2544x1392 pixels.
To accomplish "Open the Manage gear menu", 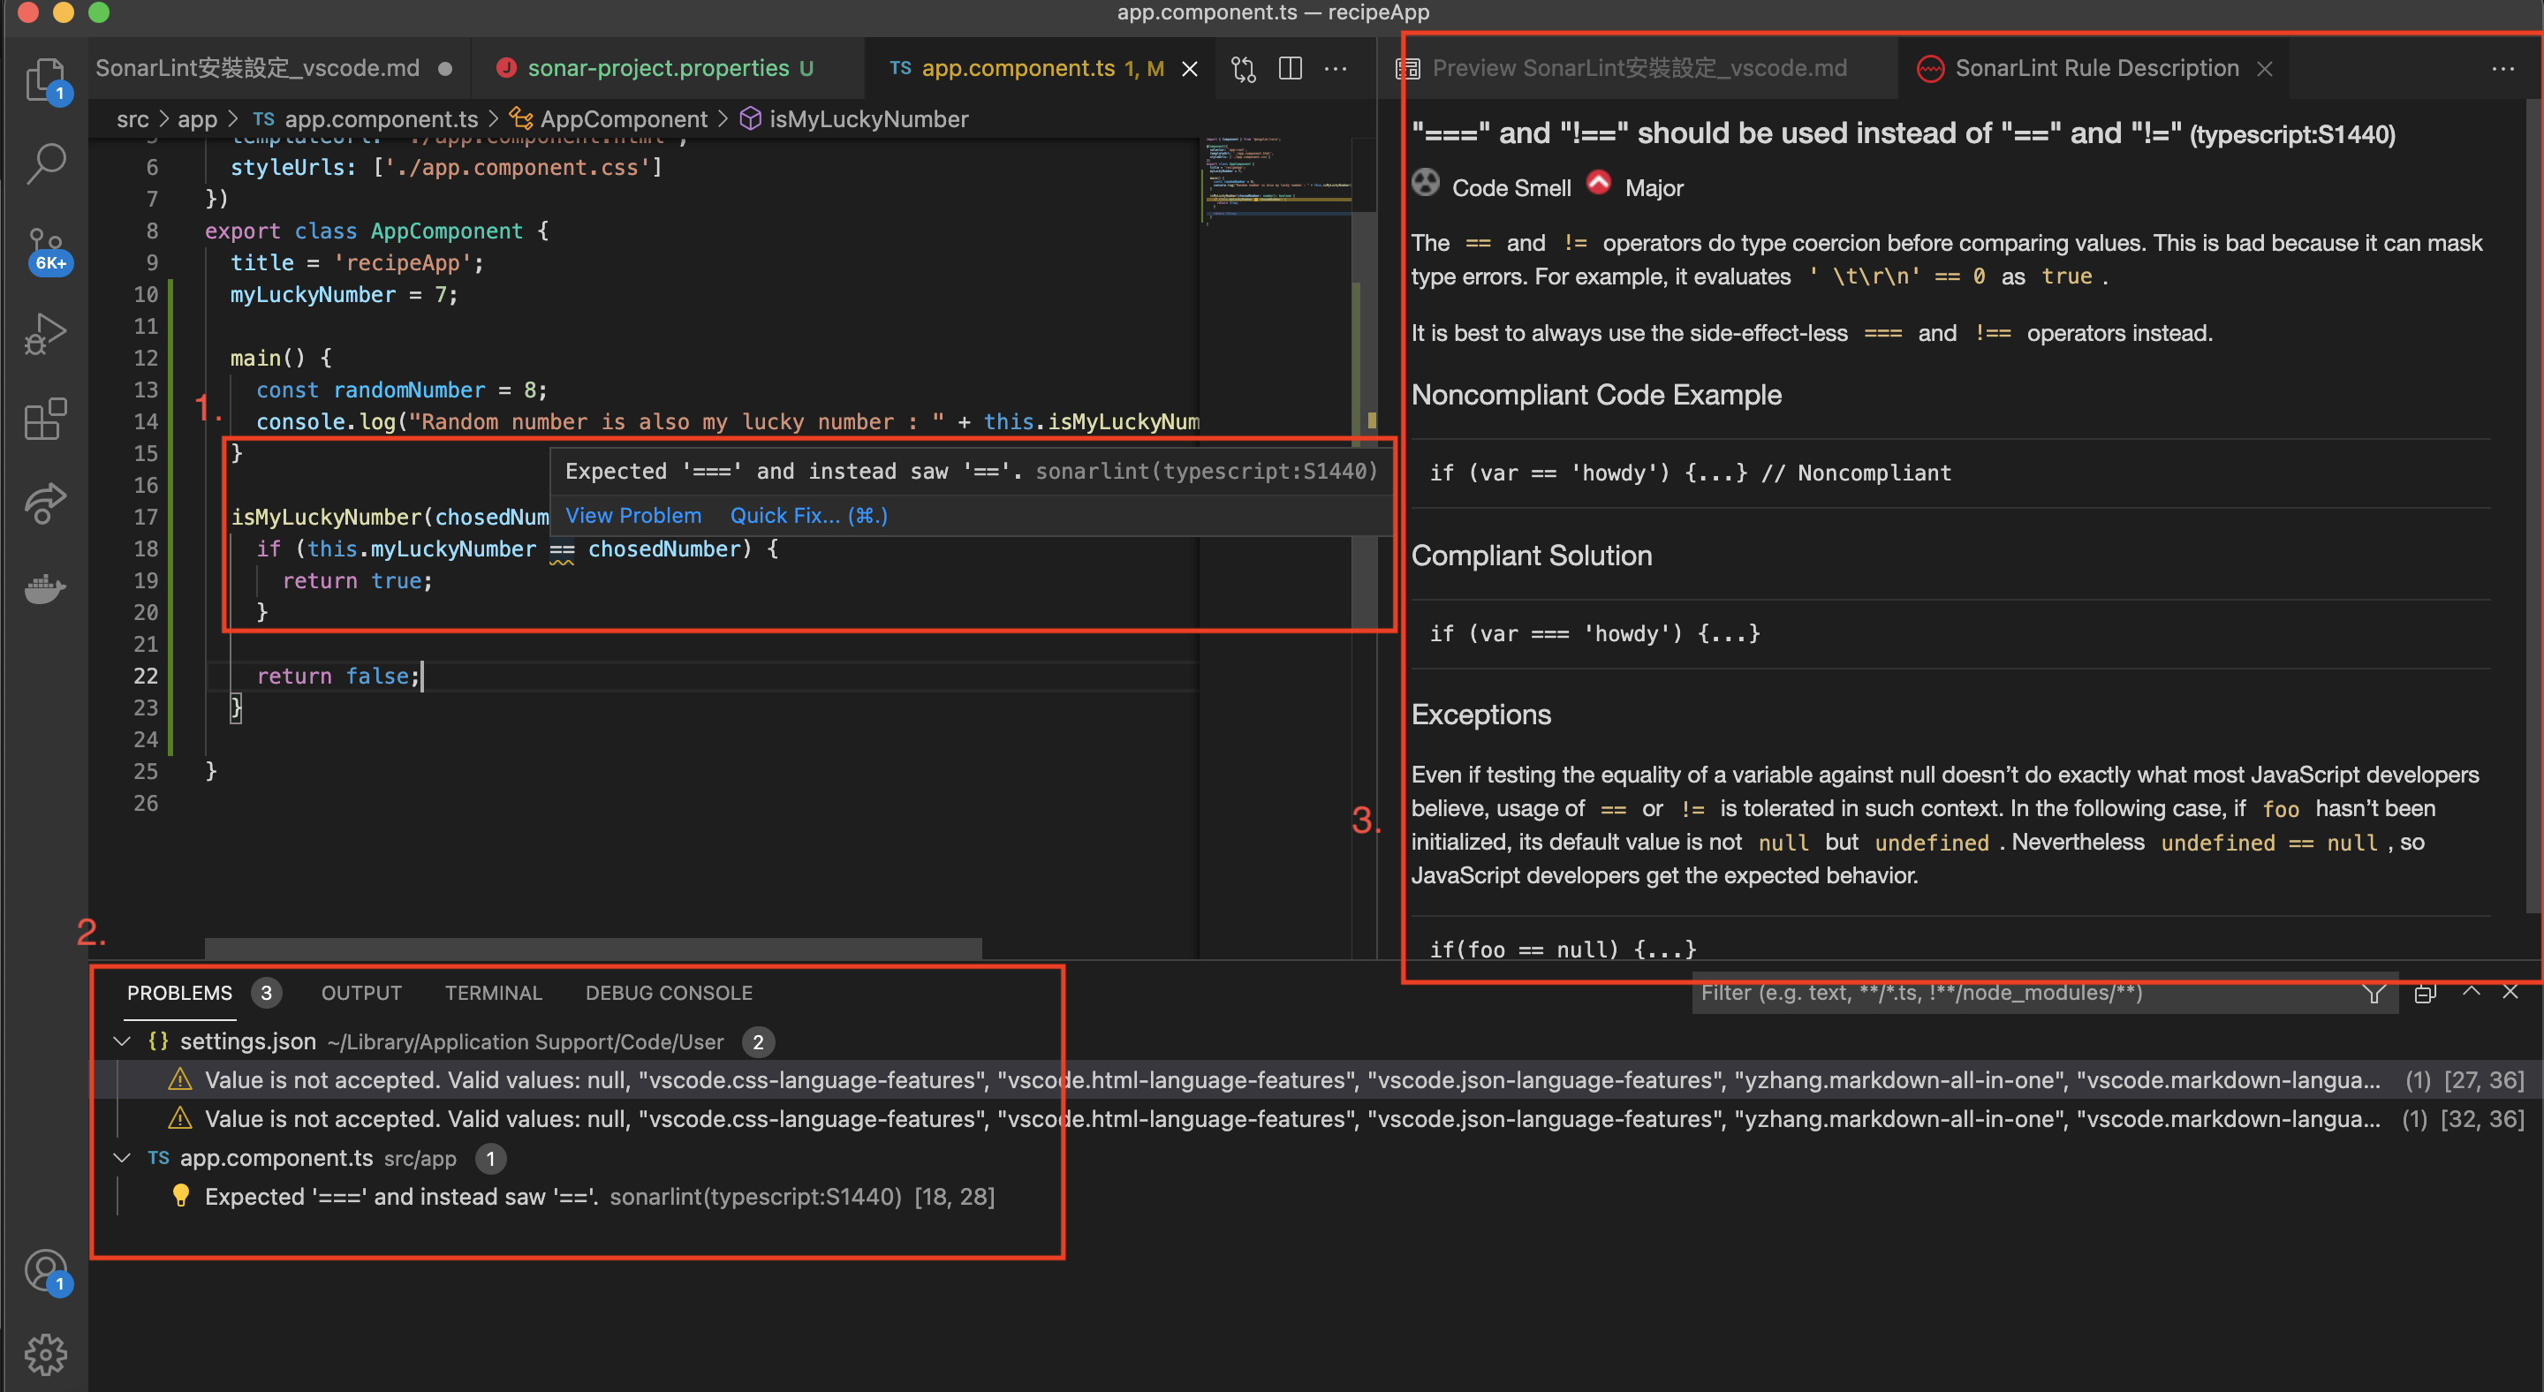I will pyautogui.click(x=45, y=1355).
